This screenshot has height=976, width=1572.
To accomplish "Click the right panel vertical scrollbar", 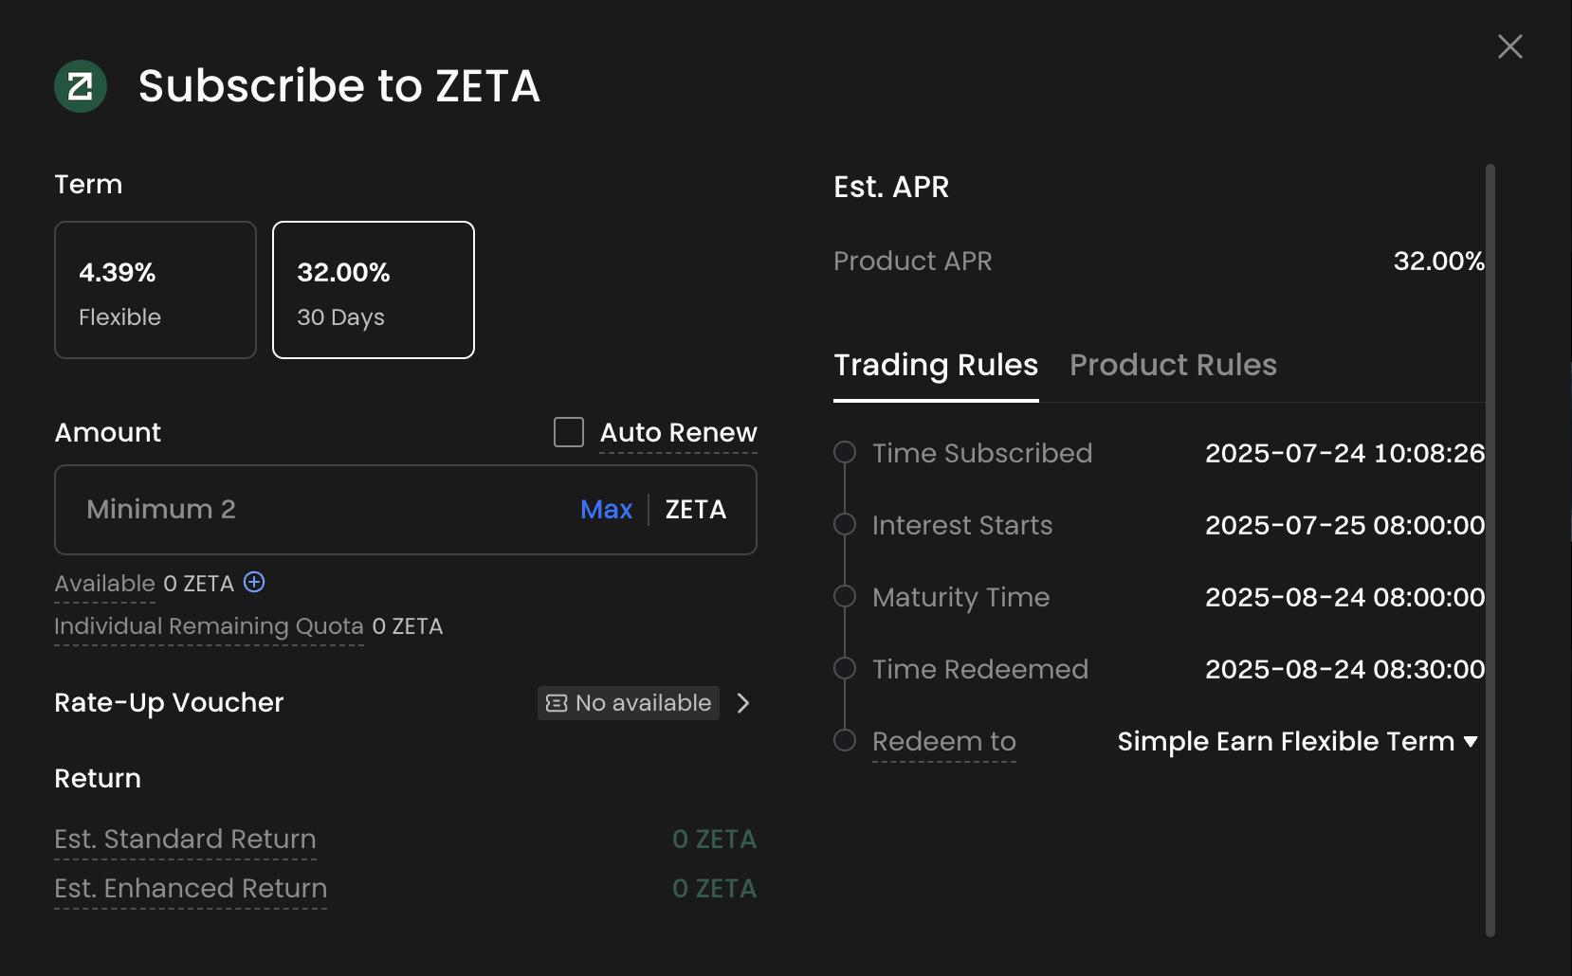I will tap(1490, 550).
